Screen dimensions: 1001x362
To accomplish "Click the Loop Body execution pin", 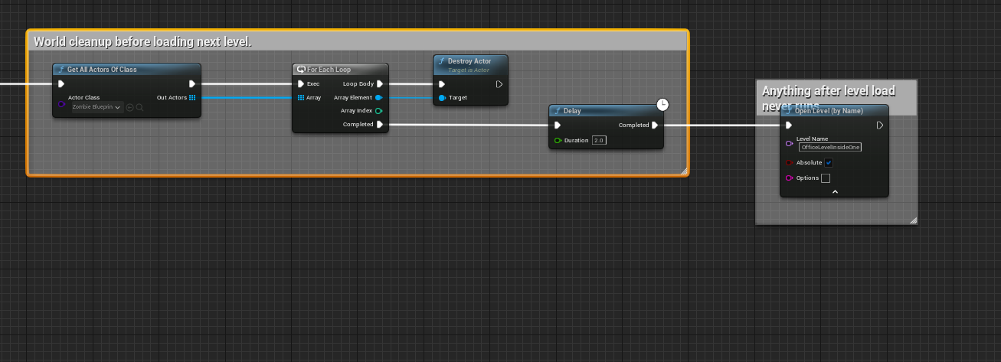I will click(x=380, y=84).
